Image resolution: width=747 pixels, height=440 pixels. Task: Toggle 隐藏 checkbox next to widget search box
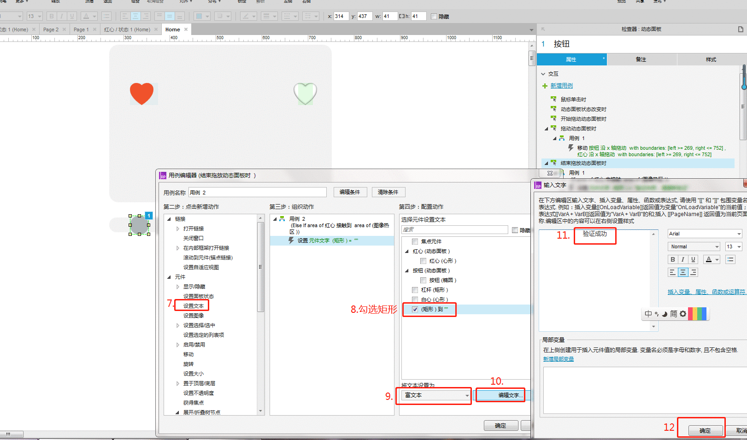(515, 230)
